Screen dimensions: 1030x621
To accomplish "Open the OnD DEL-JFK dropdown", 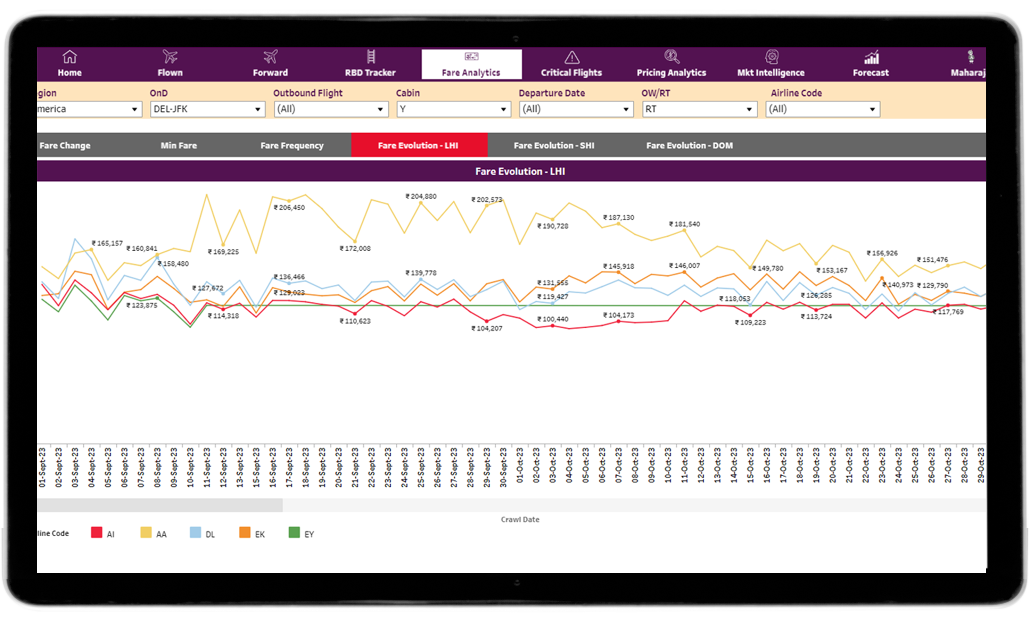I will pos(208,109).
